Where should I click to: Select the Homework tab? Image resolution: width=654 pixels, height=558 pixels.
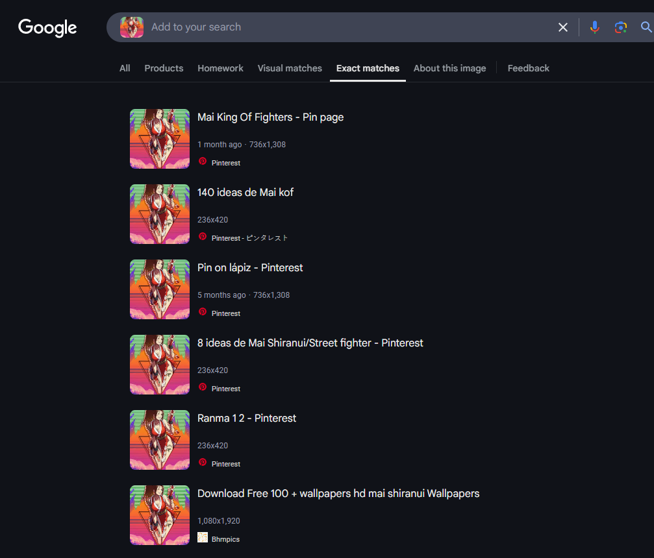click(220, 68)
